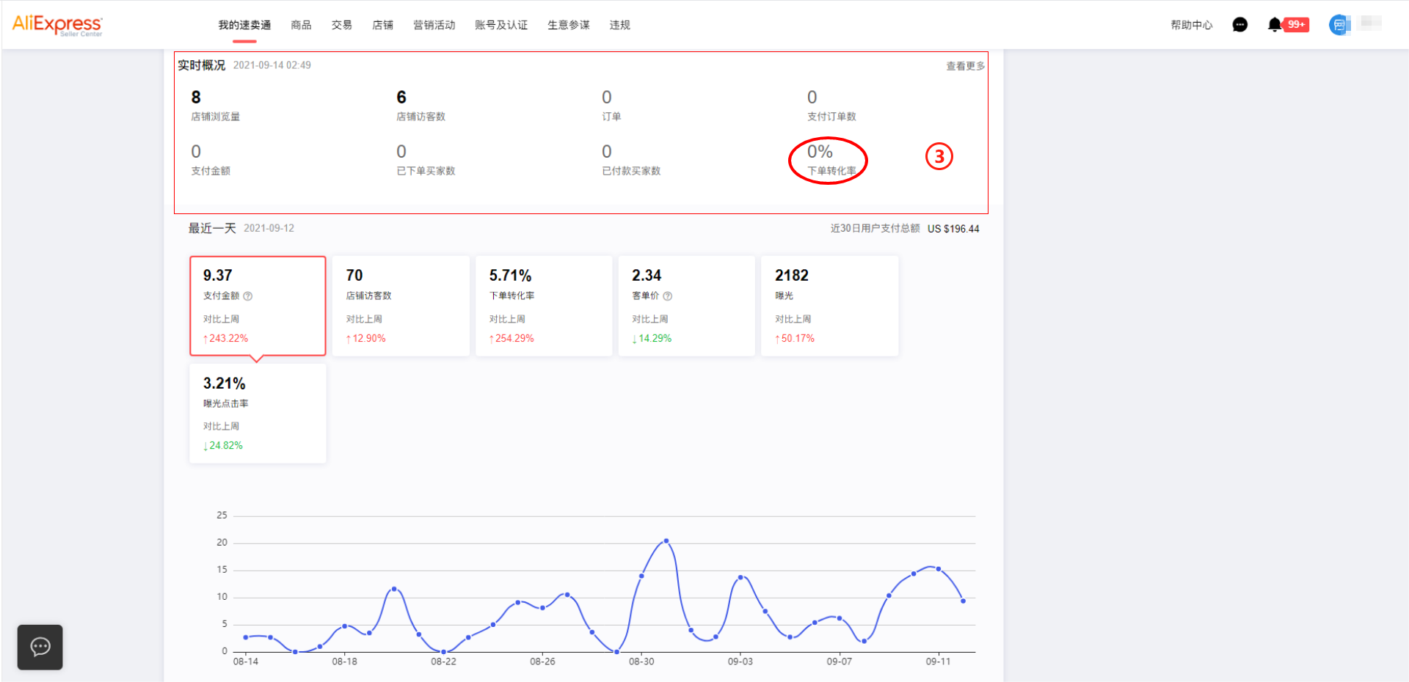Open the 交易 menu

click(x=341, y=25)
